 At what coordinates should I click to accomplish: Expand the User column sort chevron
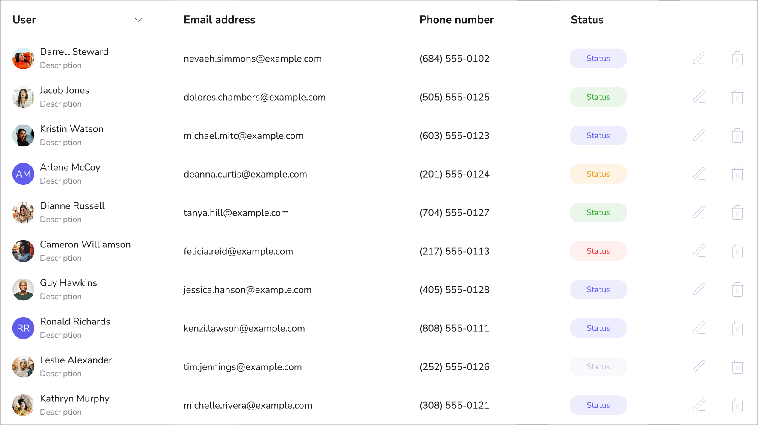pyautogui.click(x=138, y=20)
